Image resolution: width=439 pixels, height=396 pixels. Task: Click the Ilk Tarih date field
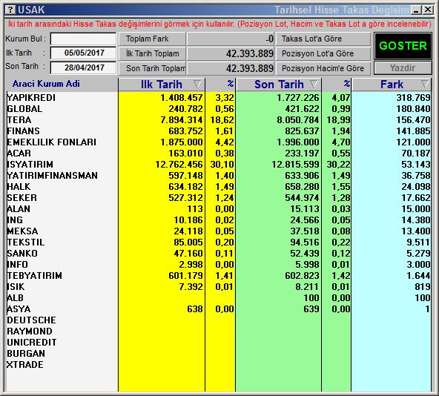pyautogui.click(x=83, y=53)
